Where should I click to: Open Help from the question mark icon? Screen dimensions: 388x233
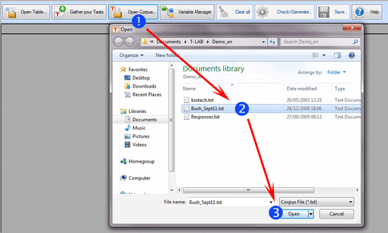[359, 12]
